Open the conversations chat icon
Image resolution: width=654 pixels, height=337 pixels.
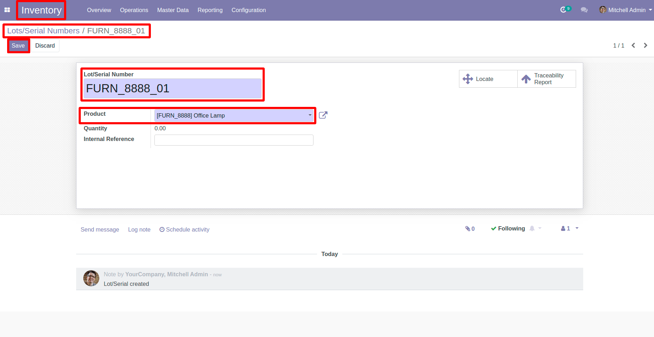584,10
